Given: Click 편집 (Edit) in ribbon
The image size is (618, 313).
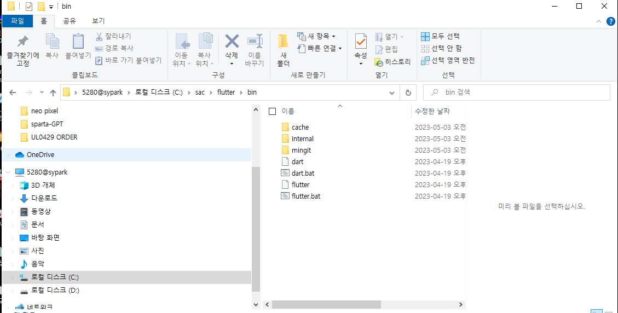Looking at the screenshot, I should point(386,49).
